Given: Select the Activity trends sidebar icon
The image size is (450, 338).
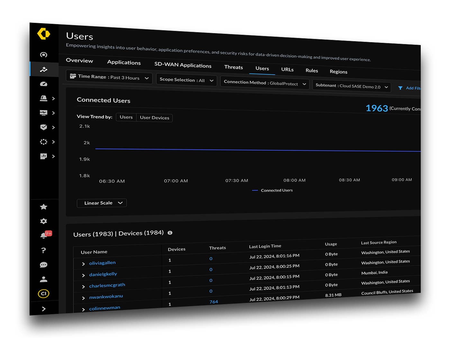Looking at the screenshot, I should [x=43, y=69].
